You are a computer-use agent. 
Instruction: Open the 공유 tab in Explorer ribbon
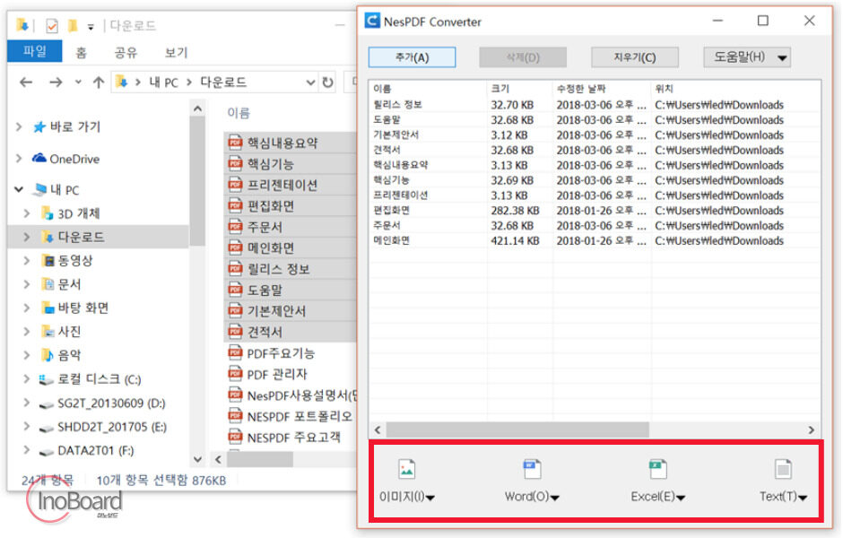point(126,52)
